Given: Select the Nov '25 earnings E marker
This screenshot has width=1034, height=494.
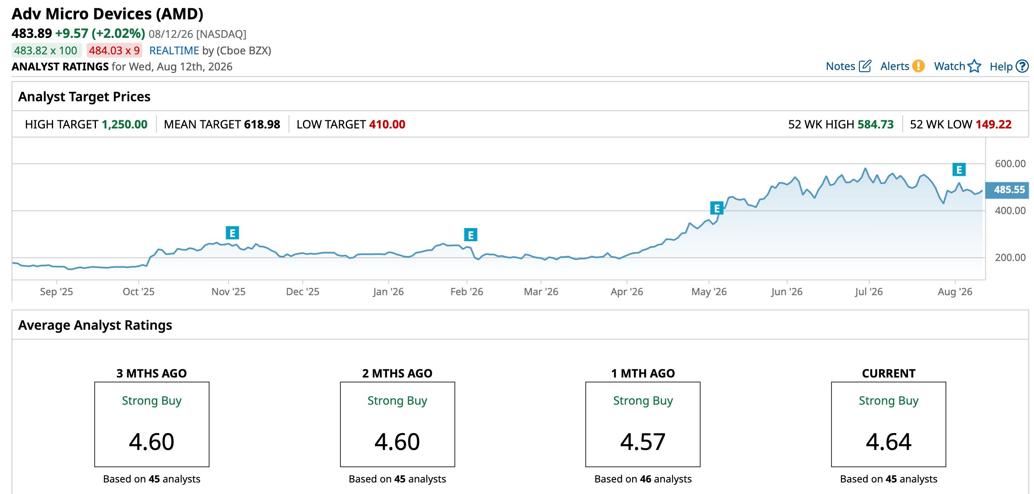Looking at the screenshot, I should (233, 233).
